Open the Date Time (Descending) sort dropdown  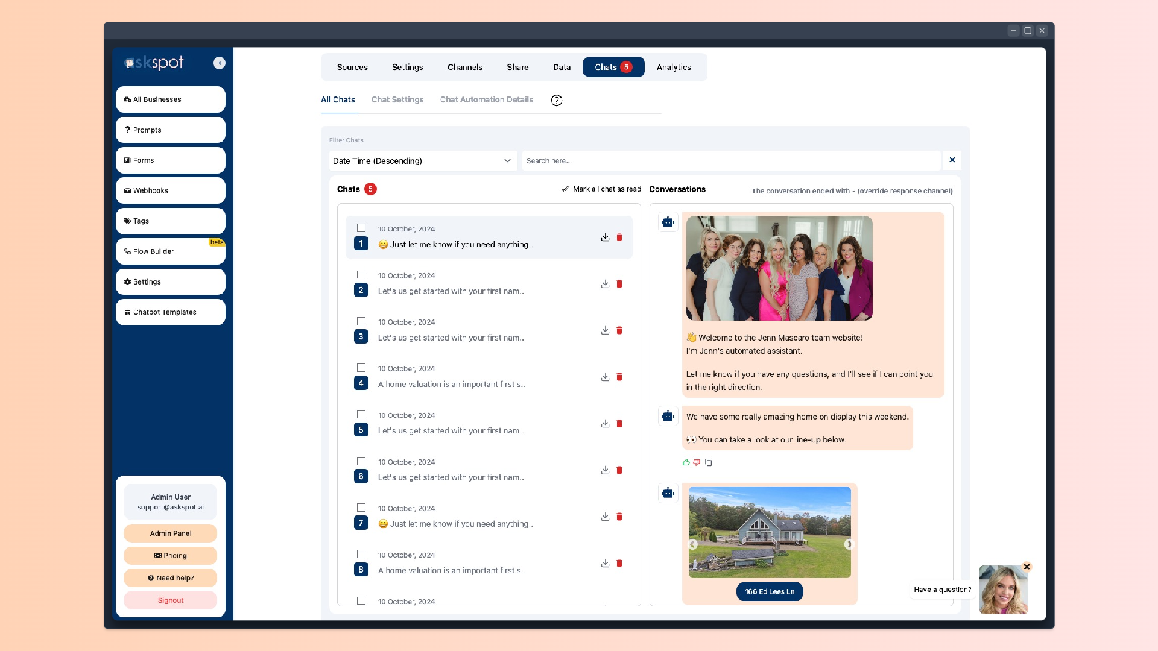click(x=422, y=161)
